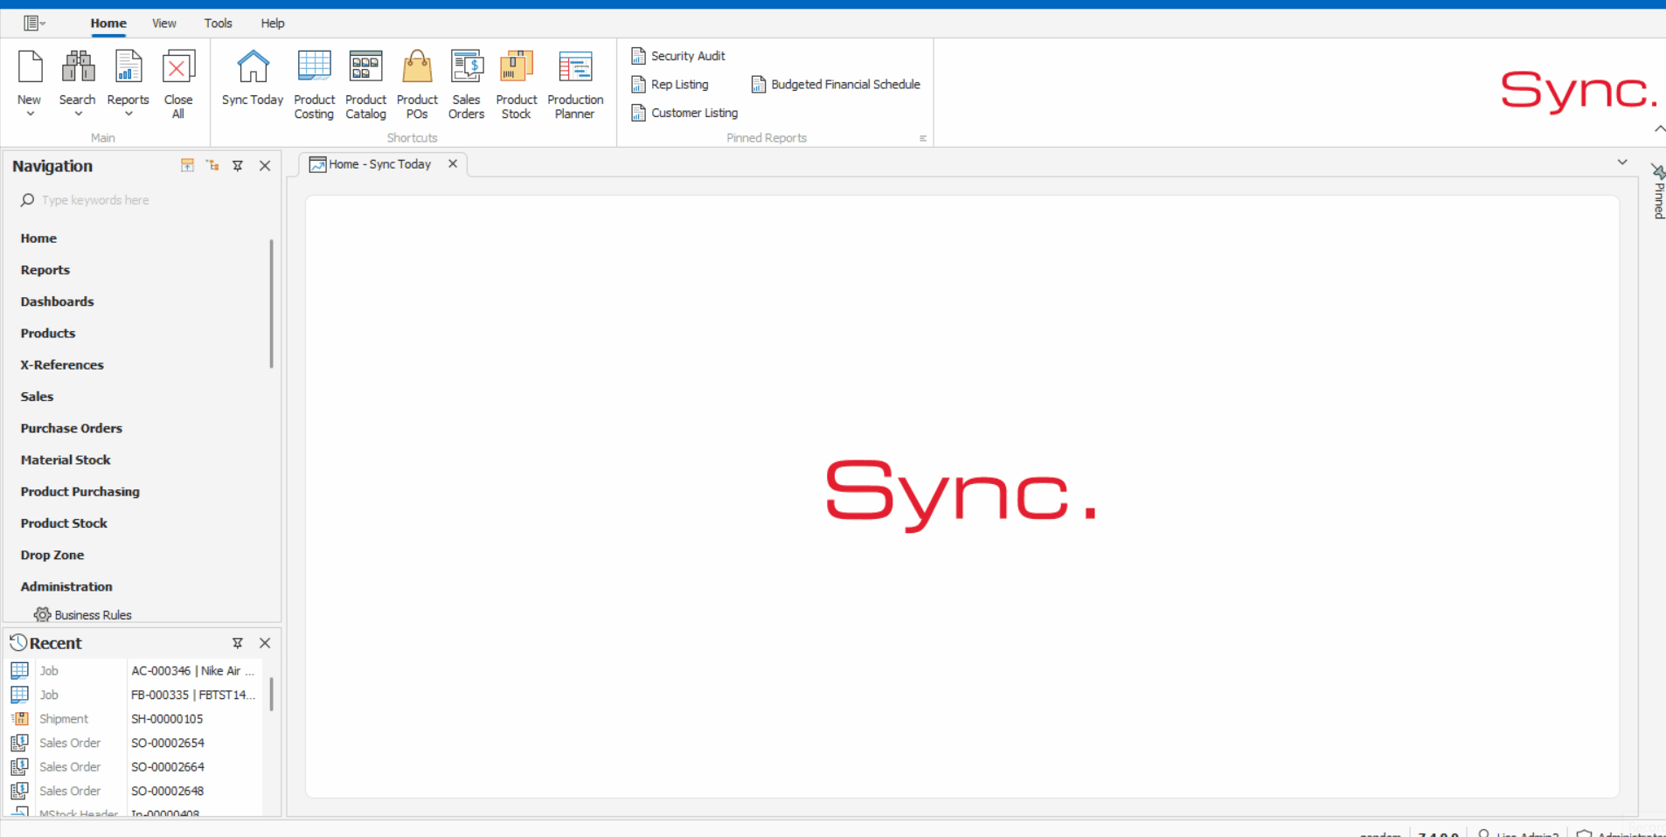The image size is (1666, 837).
Task: Switch to the View ribbon tab
Action: 164,24
